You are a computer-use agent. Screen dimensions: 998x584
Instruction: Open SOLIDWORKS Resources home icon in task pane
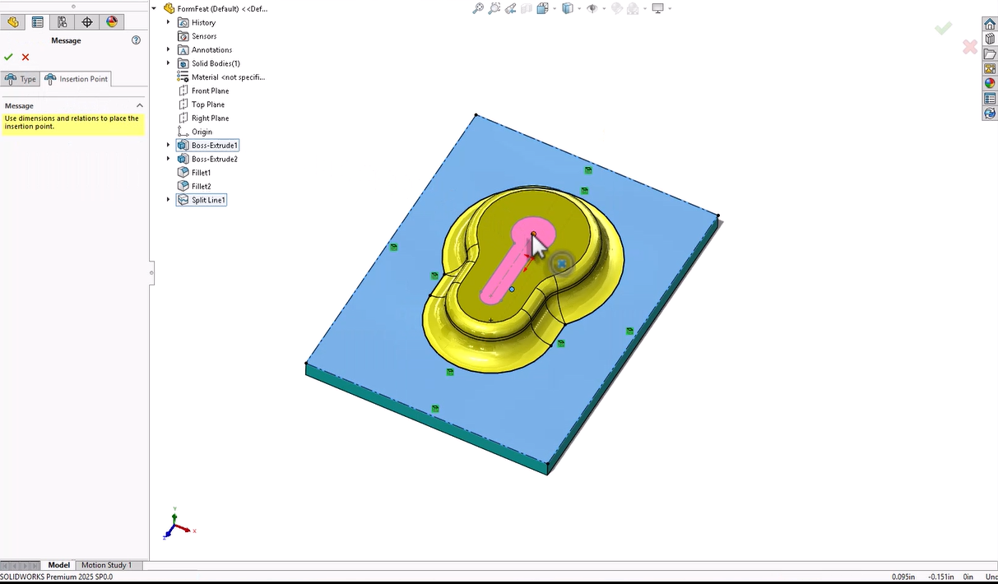(990, 25)
